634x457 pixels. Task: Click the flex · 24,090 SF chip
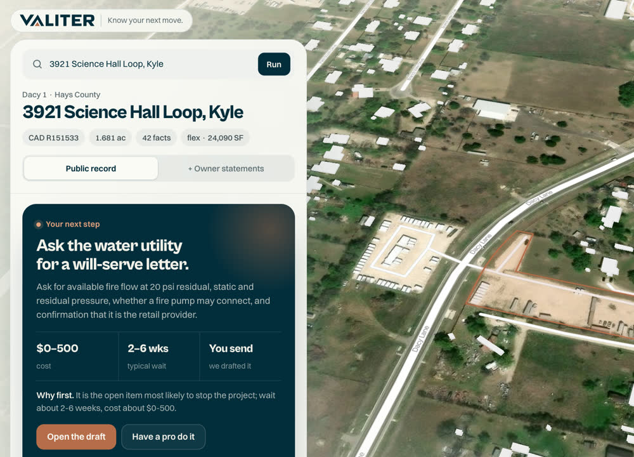215,138
